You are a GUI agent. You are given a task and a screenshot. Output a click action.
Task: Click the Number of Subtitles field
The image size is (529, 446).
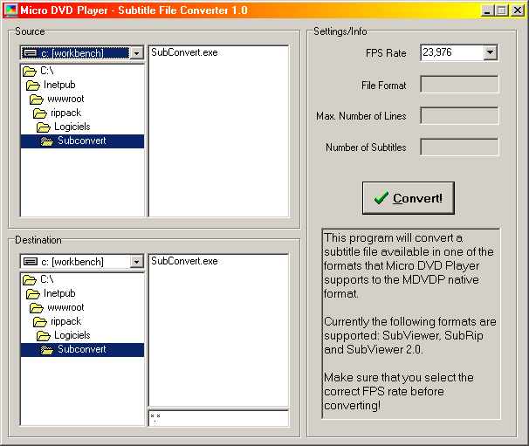point(459,148)
